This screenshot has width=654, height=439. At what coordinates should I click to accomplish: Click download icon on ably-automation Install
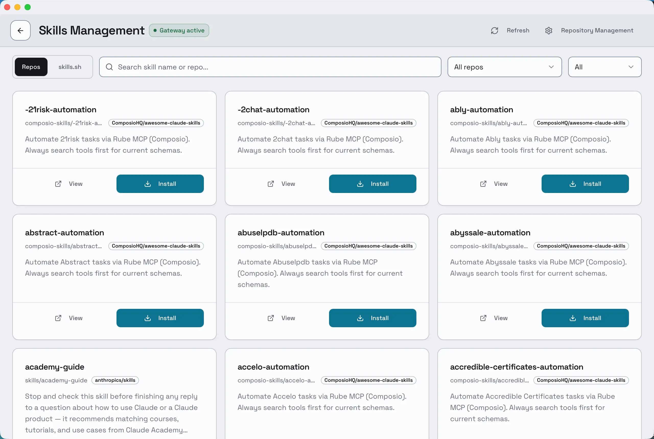click(x=573, y=184)
